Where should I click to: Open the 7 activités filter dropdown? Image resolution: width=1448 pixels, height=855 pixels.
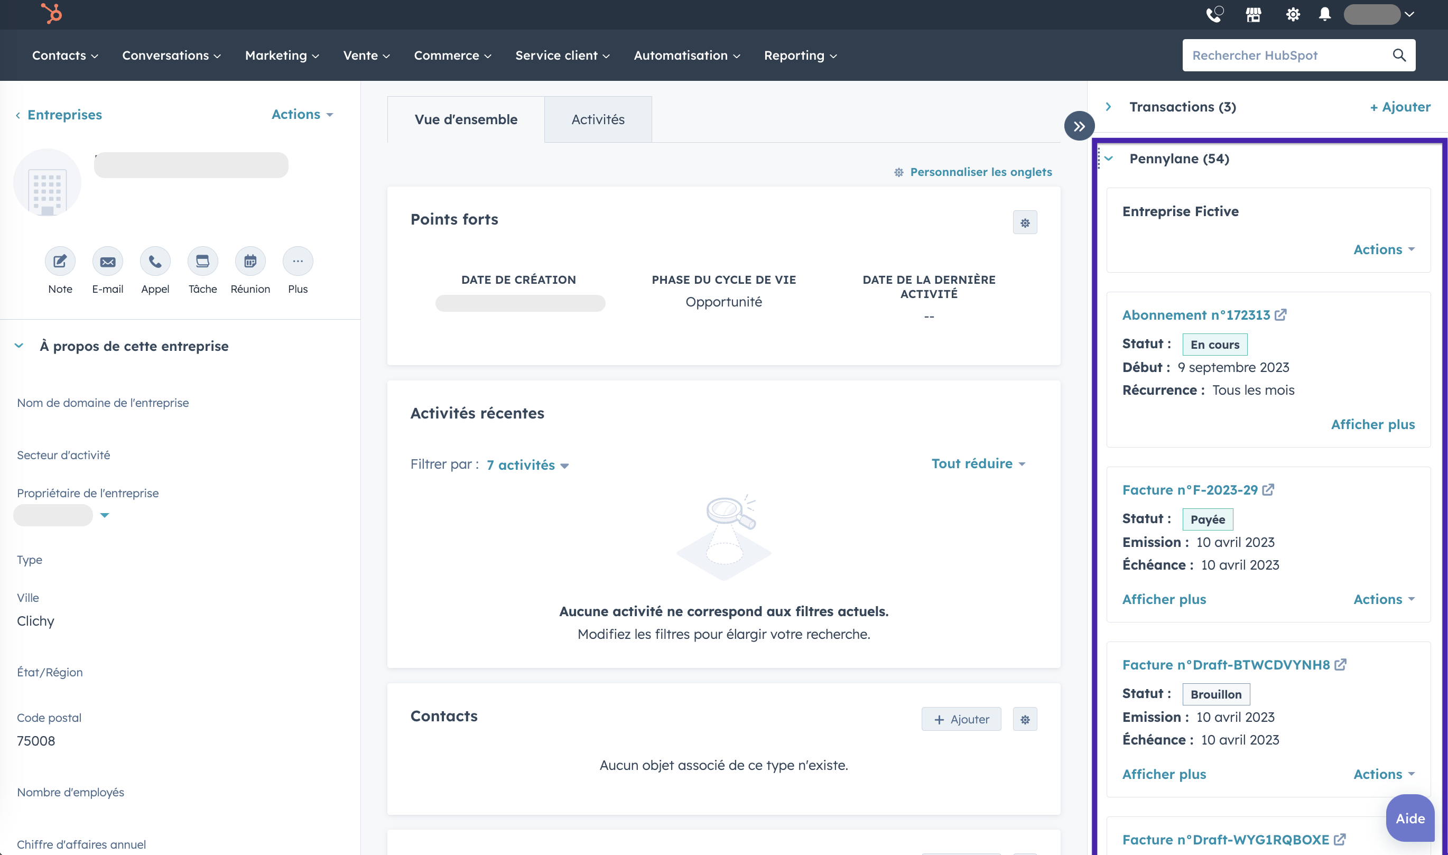click(x=527, y=465)
